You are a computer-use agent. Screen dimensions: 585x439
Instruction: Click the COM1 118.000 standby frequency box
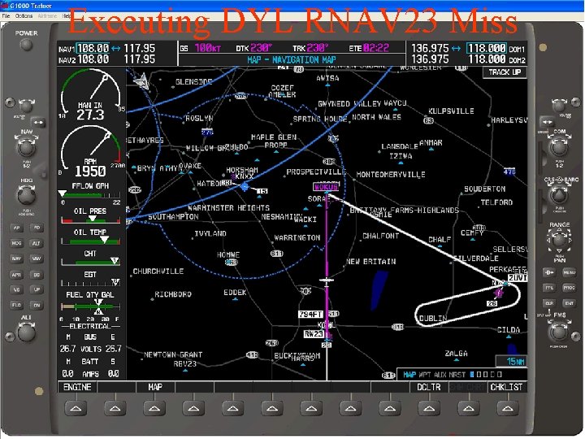pyautogui.click(x=487, y=48)
